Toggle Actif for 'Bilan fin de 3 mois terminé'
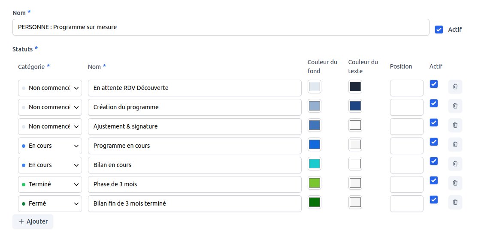The image size is (478, 239). 434,200
